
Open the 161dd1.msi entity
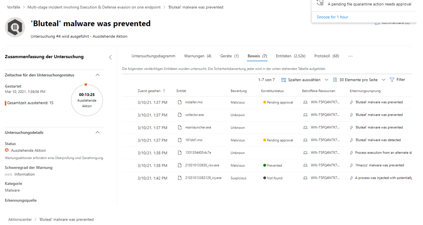click(x=194, y=140)
